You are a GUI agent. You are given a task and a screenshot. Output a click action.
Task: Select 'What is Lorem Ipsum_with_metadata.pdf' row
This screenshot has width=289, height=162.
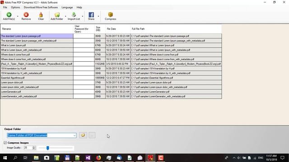pyautogui.click(x=111, y=50)
